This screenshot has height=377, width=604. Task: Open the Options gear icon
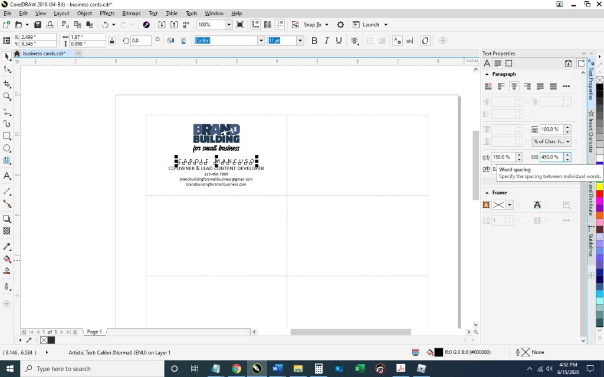340,25
